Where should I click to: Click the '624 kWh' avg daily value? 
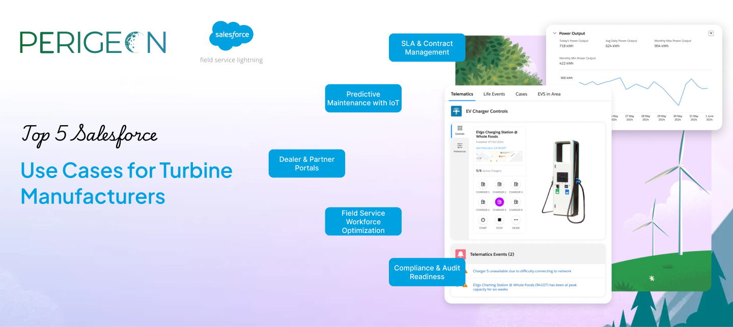613,46
